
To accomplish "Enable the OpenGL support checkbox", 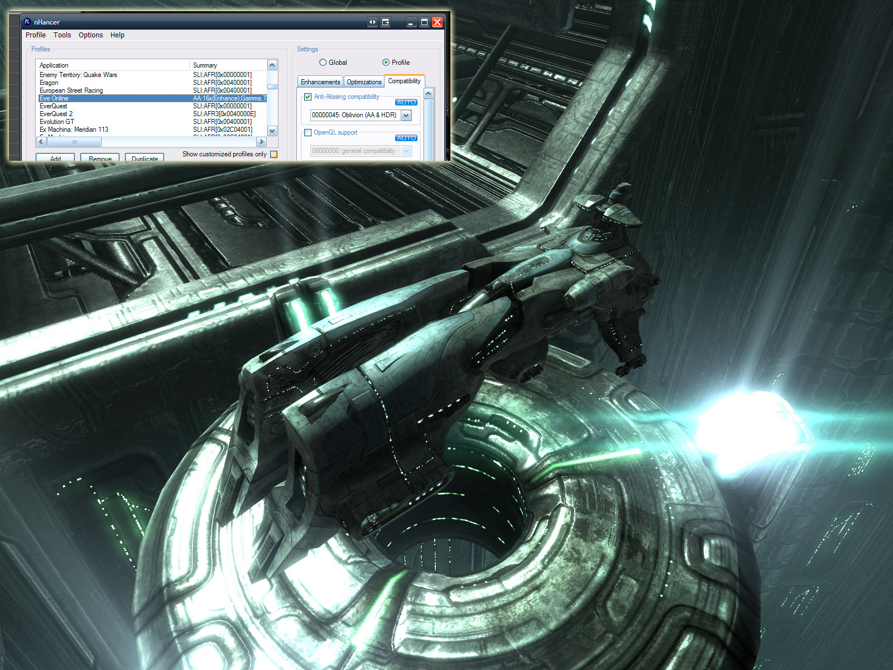I will point(308,132).
